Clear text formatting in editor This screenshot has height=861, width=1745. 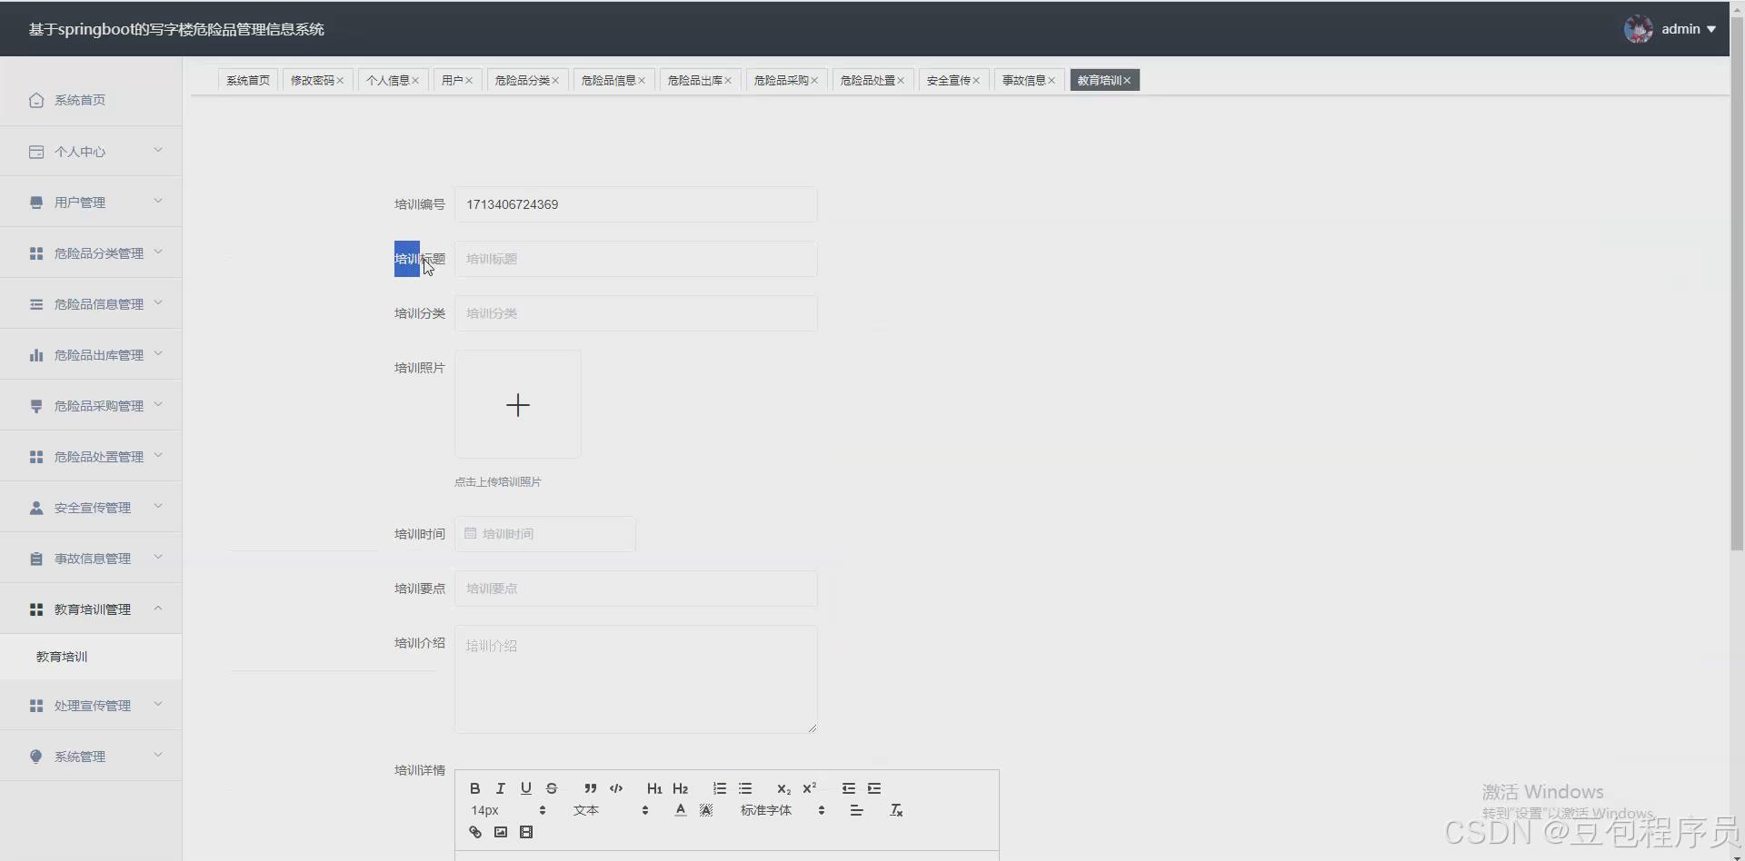pos(896,810)
